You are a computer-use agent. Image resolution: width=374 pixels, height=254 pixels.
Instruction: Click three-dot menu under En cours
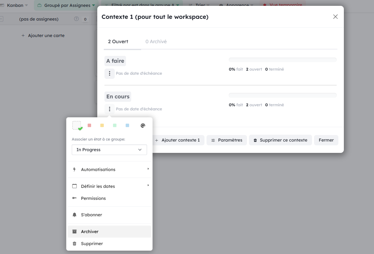[110, 109]
